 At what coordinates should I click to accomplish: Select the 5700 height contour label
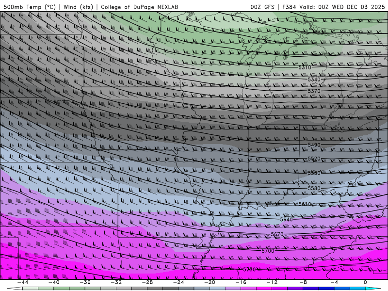[x=268, y=251]
